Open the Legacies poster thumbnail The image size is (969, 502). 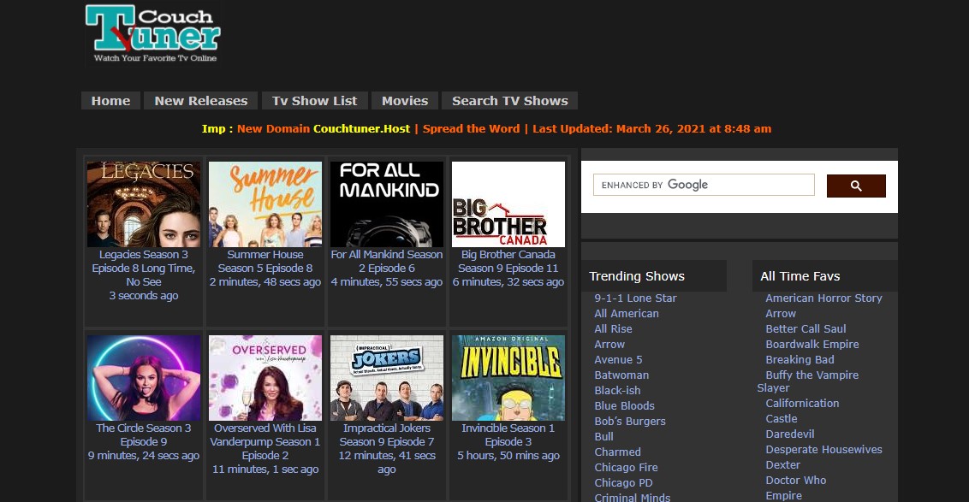pyautogui.click(x=143, y=204)
